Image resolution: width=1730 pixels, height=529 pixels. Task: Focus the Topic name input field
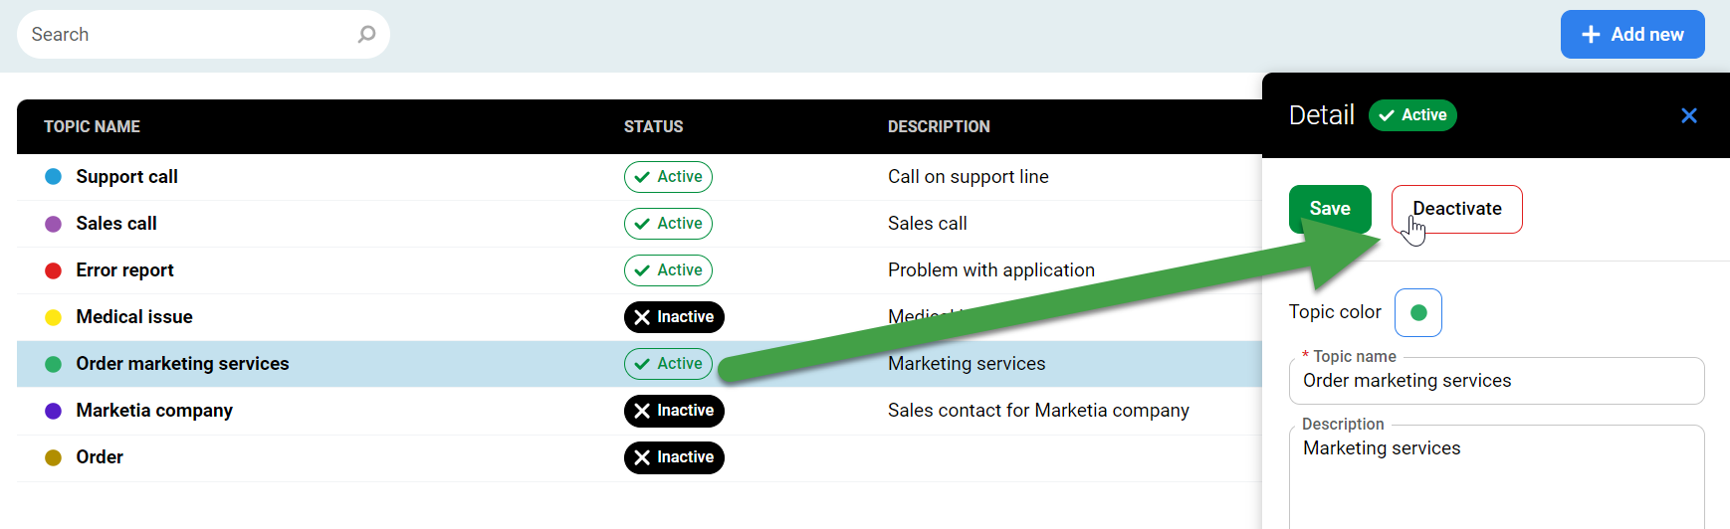pyautogui.click(x=1495, y=382)
